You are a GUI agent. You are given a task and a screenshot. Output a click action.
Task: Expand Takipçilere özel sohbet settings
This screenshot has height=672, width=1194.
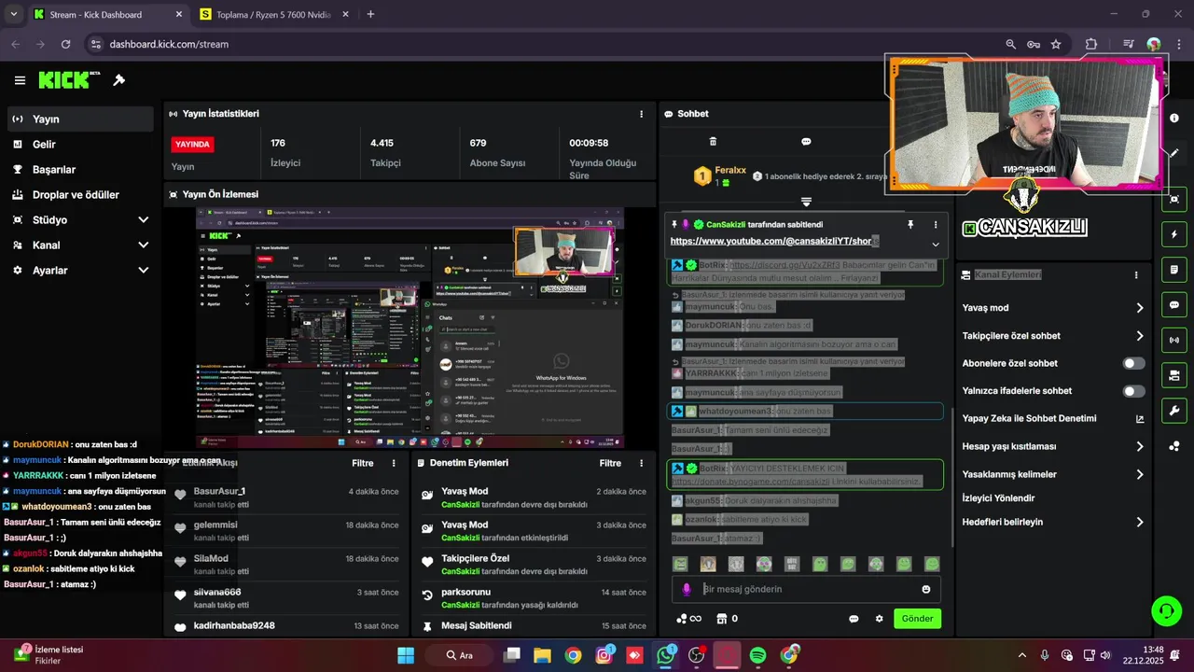(1053, 336)
